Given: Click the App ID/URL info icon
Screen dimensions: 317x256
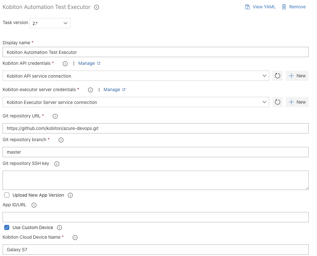Looking at the screenshot, I should tap(34, 205).
